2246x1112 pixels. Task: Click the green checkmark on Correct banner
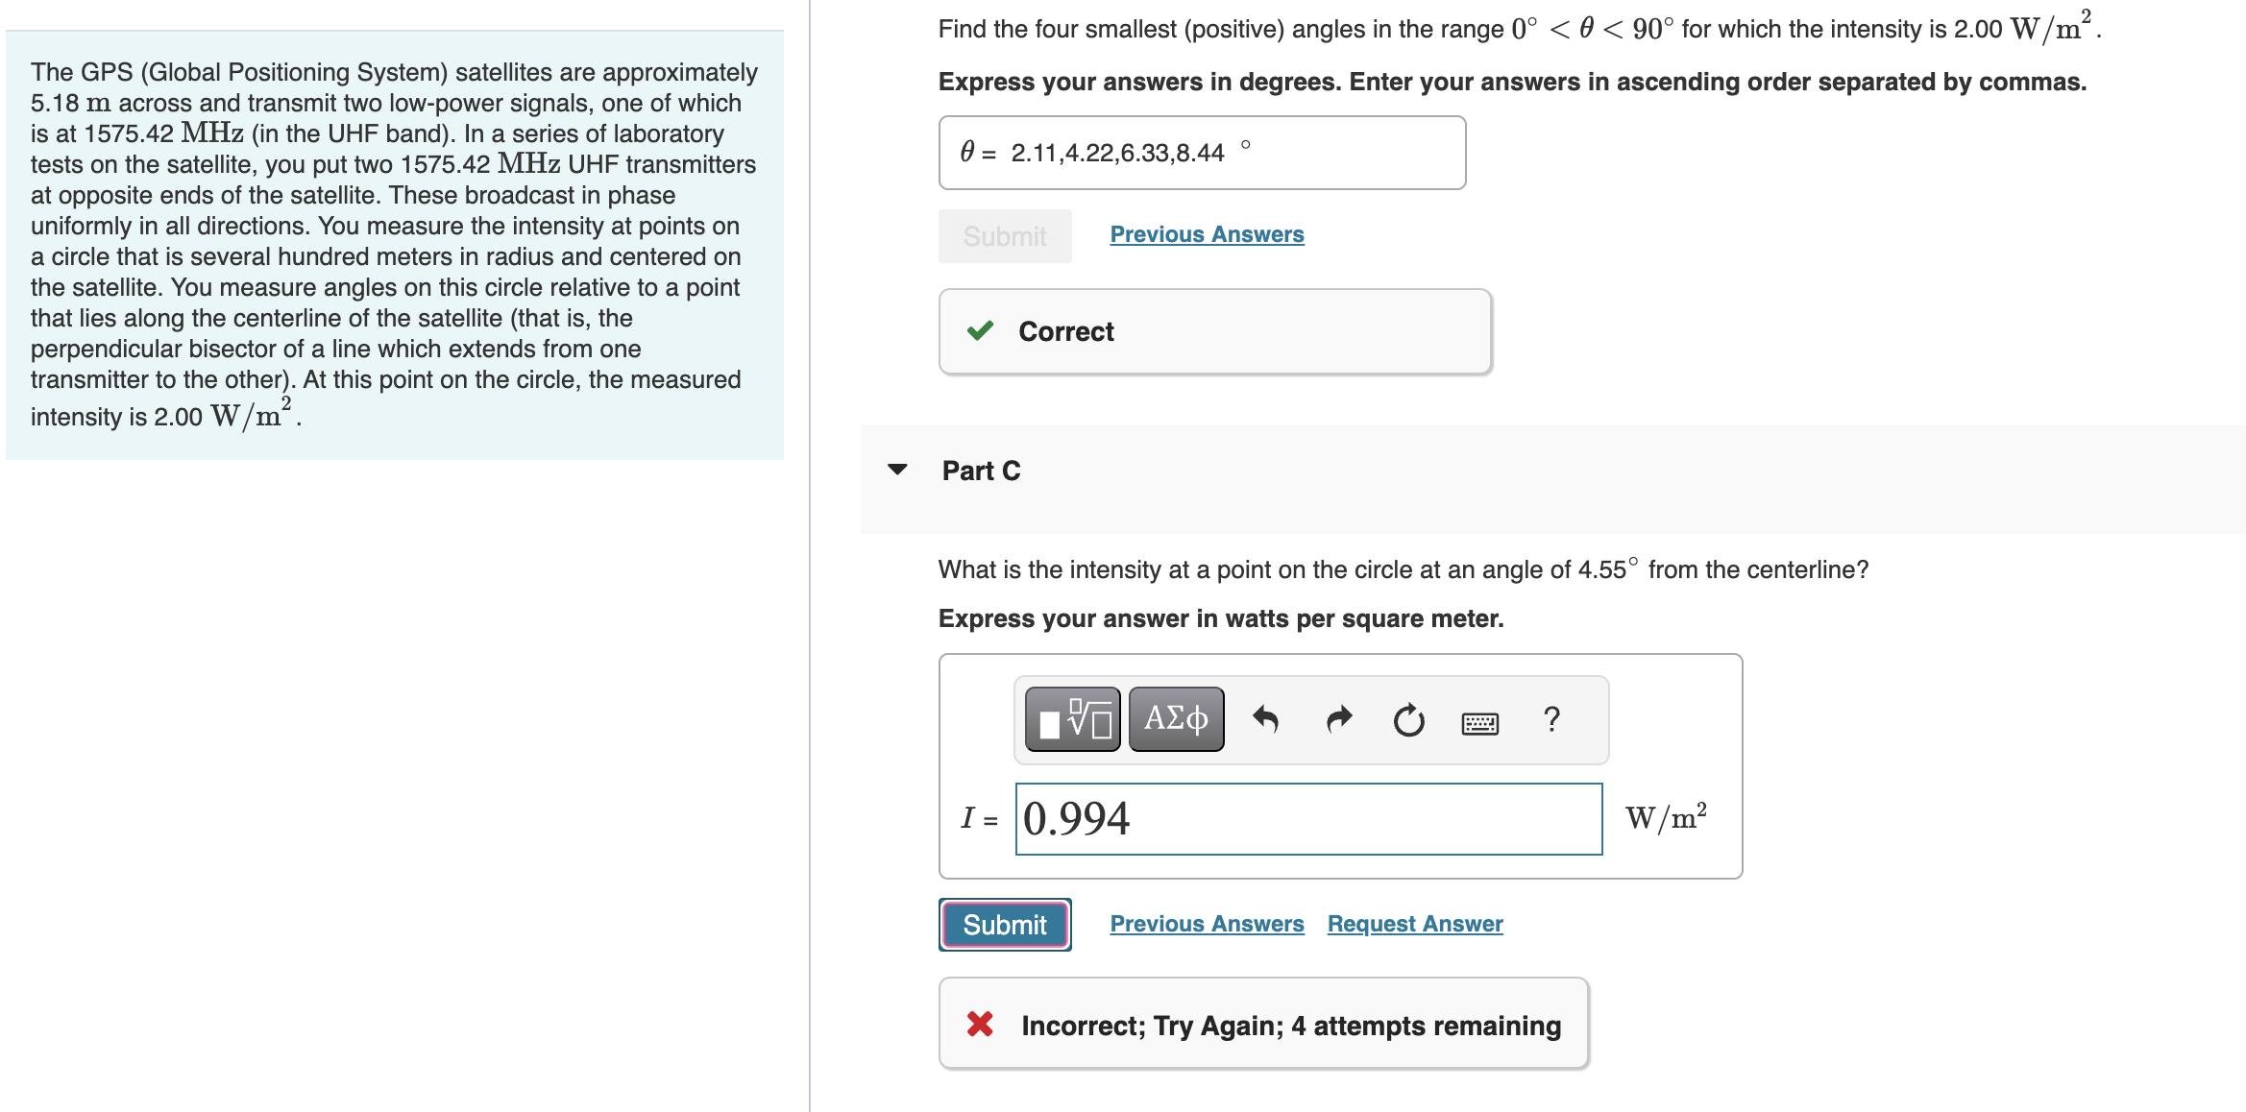[x=981, y=330]
